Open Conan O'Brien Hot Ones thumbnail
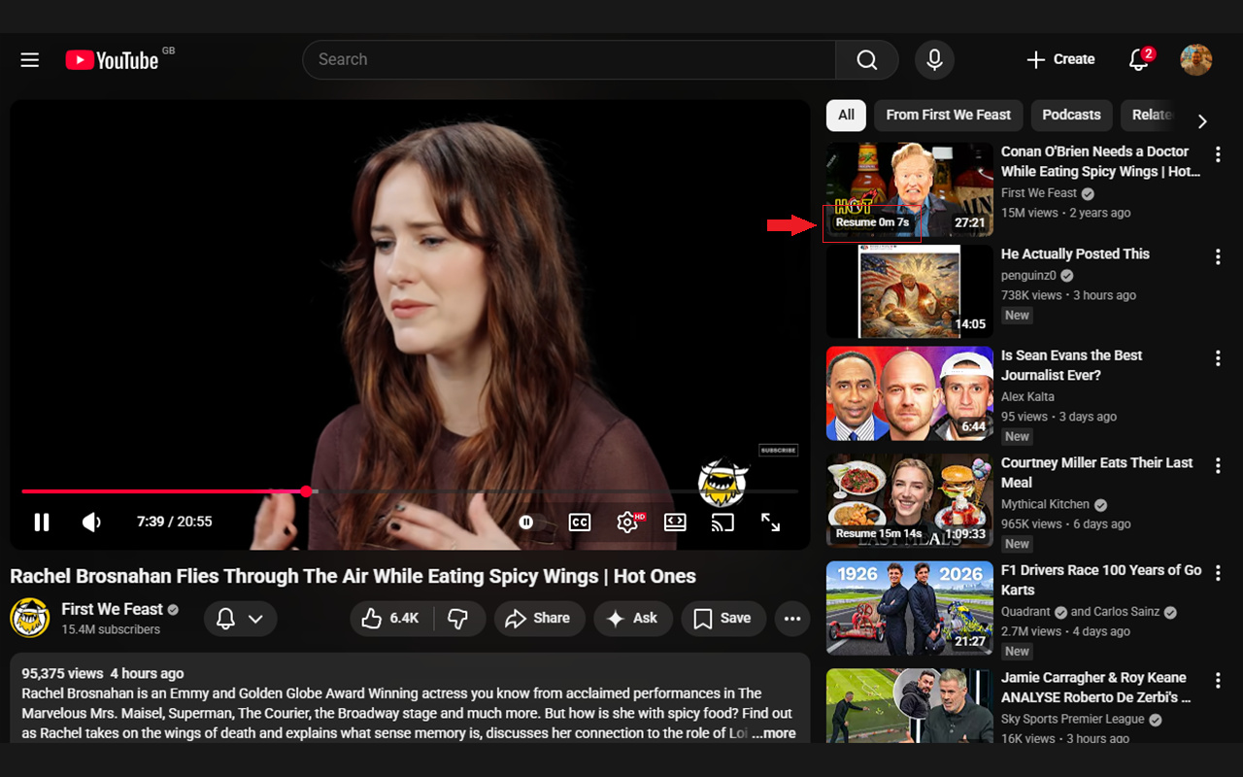1243x777 pixels. (910, 189)
